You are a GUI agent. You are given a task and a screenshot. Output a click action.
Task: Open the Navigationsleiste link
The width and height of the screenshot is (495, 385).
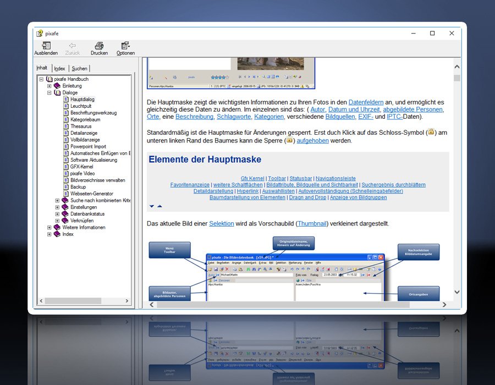[x=335, y=179]
